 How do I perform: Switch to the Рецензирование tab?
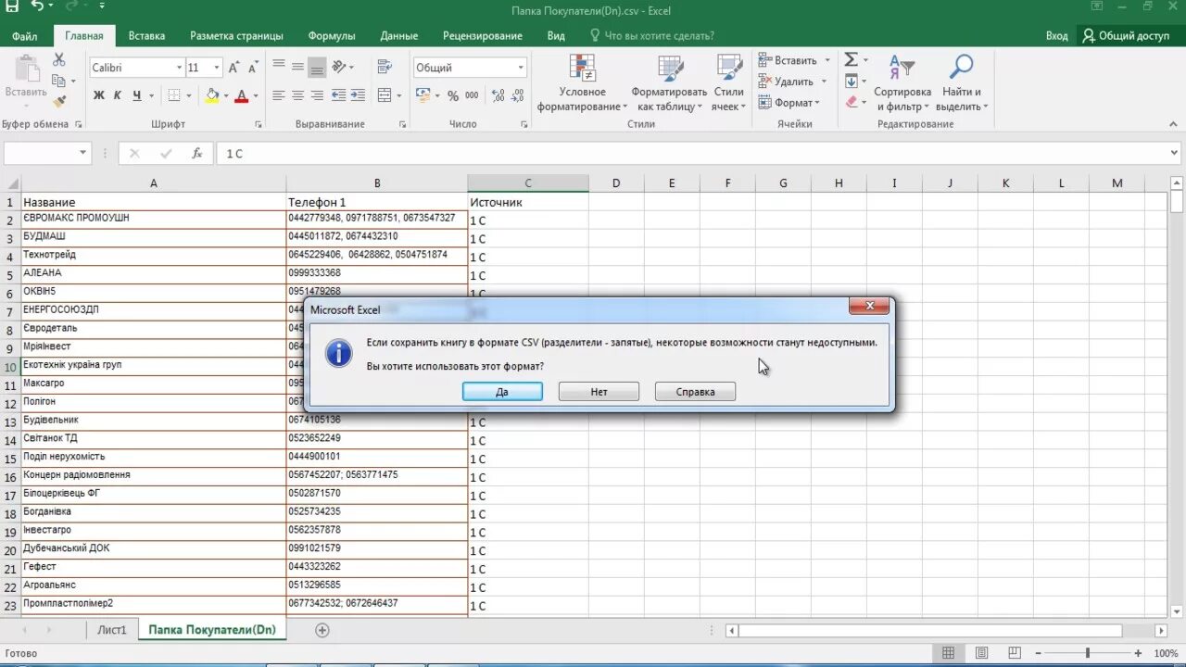pos(483,36)
